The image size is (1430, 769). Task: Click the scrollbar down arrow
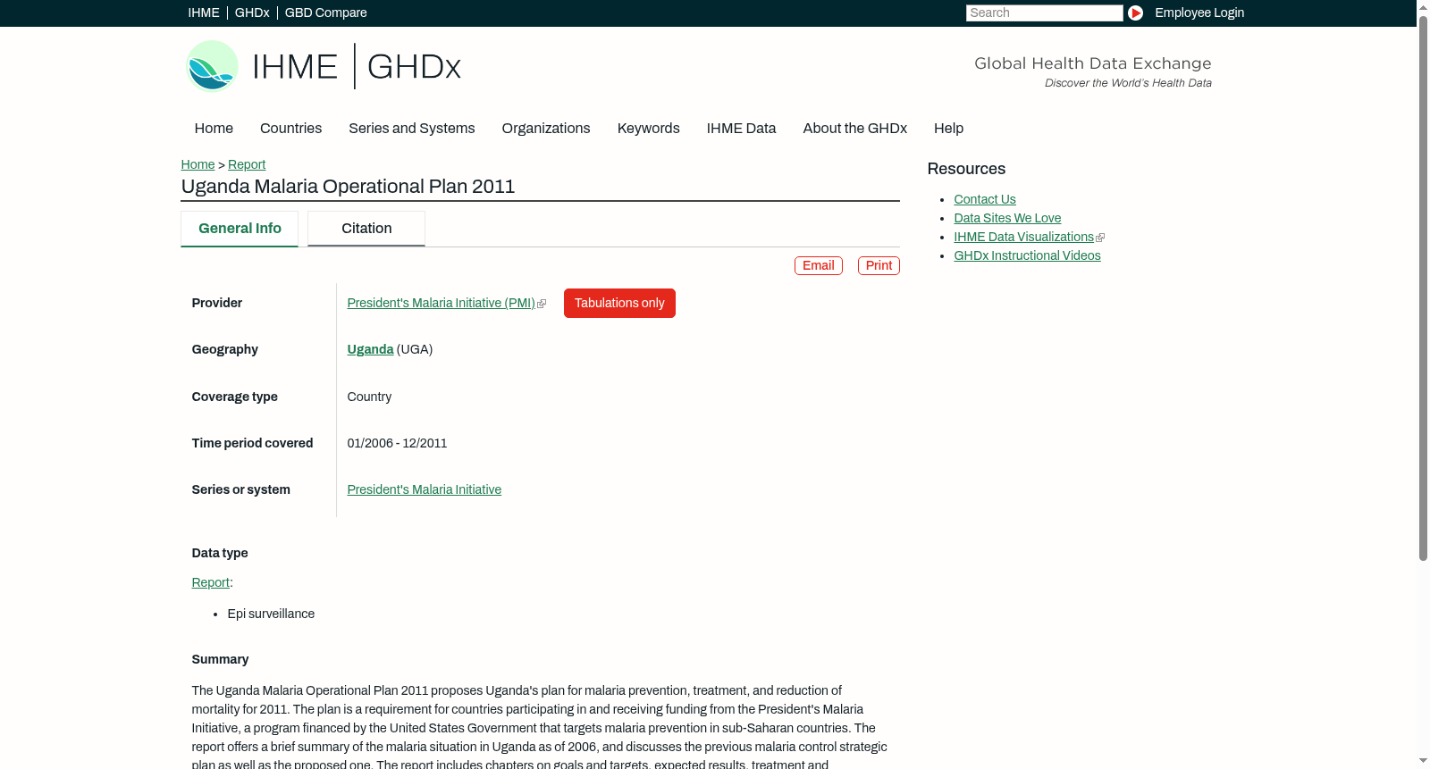point(1423,762)
